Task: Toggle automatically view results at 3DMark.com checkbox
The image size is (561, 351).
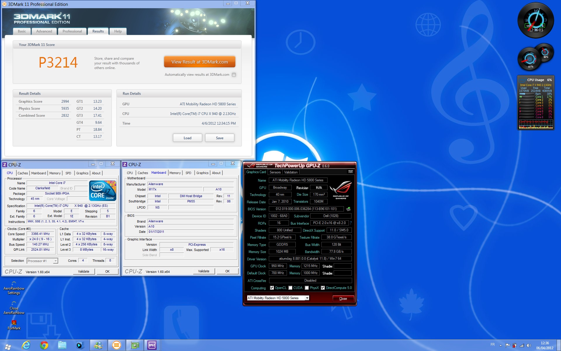Action: (234, 75)
